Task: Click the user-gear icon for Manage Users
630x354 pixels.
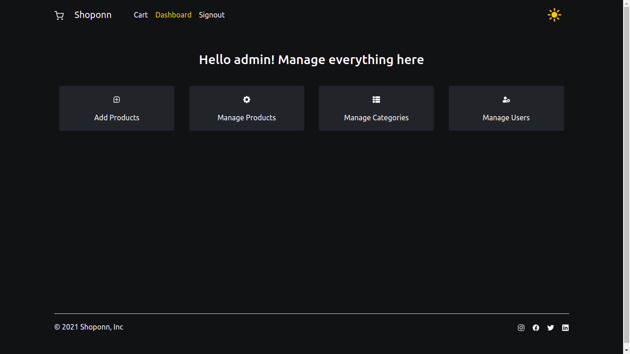Action: pyautogui.click(x=506, y=100)
